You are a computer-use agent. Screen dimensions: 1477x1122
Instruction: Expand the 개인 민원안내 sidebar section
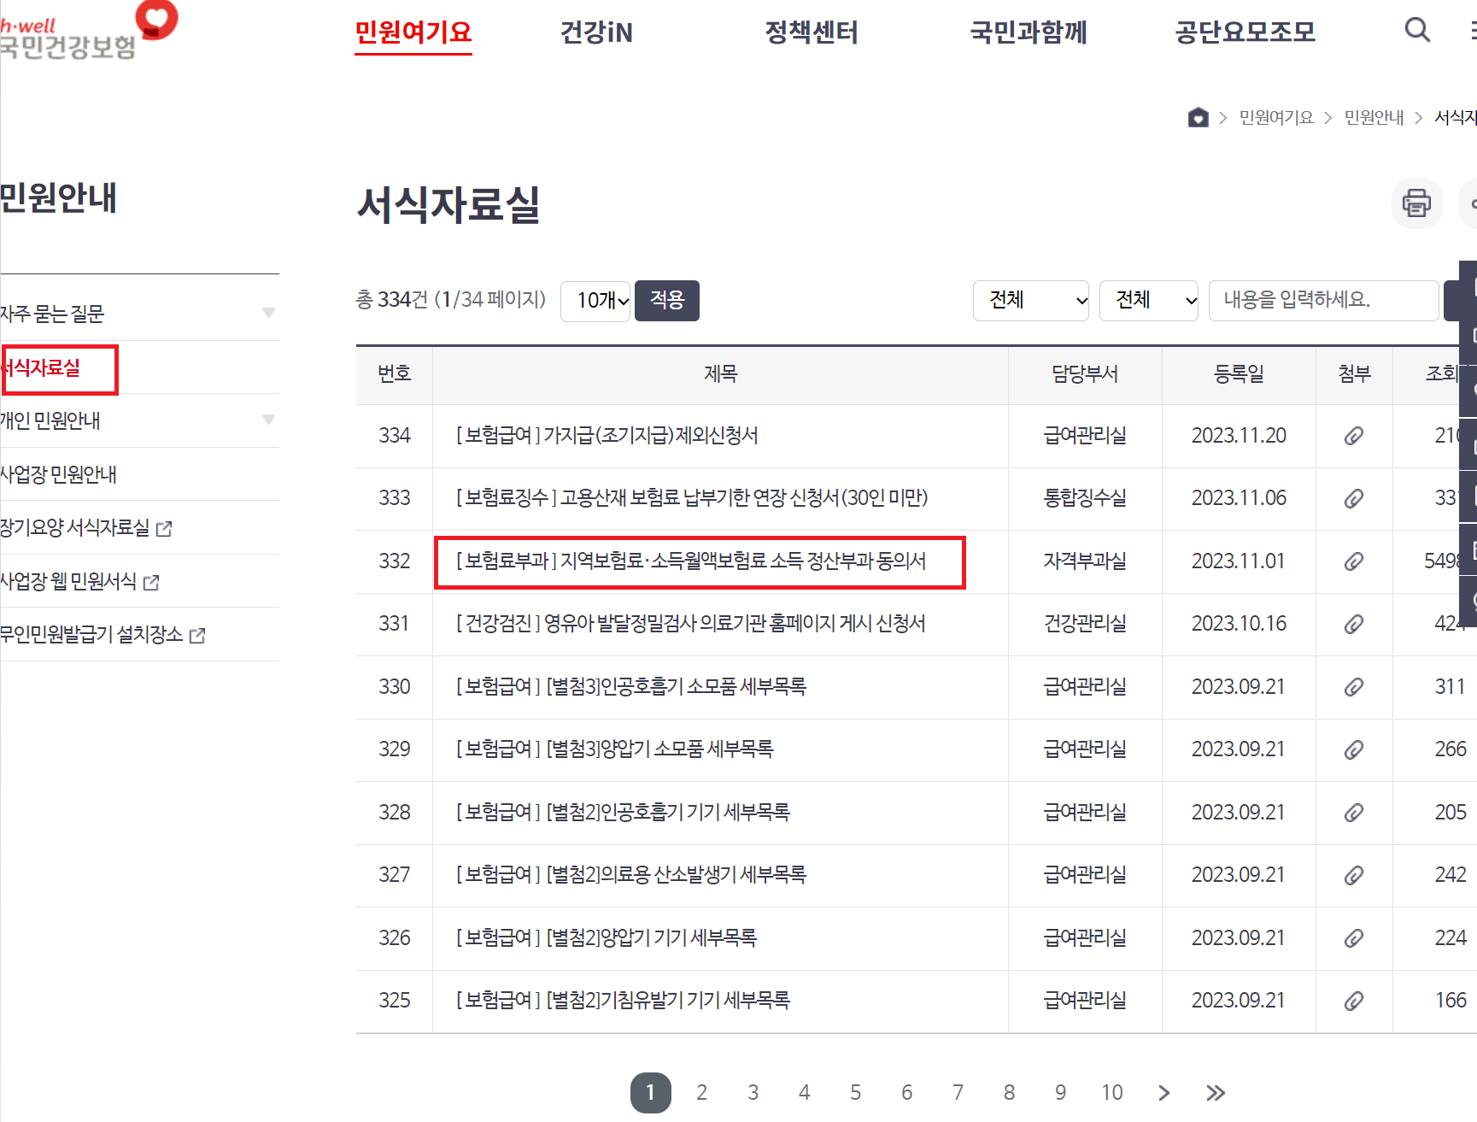pyautogui.click(x=269, y=420)
